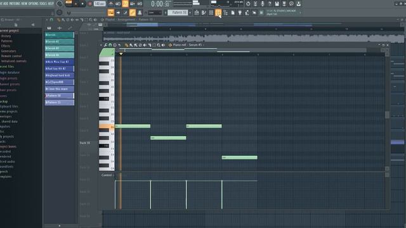Select the Delete tool in Piano roll toolbar
Screen dimensions: 406x228
(140, 45)
